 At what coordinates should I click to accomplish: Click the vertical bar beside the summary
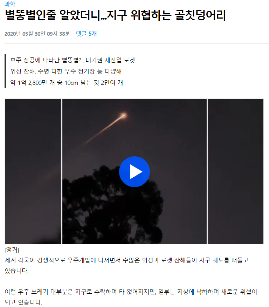point(5,71)
